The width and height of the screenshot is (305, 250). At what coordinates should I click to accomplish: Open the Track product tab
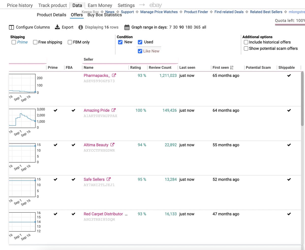point(53,5)
